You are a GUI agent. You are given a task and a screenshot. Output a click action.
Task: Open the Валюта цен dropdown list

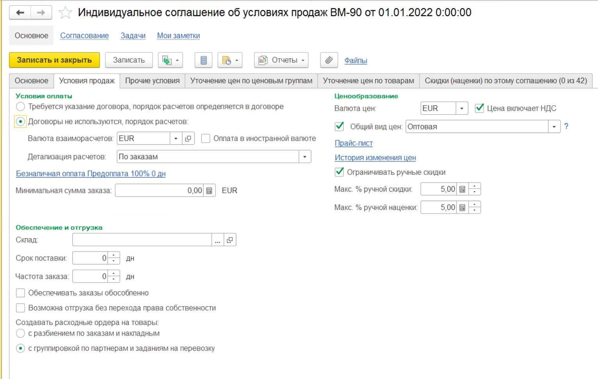462,108
